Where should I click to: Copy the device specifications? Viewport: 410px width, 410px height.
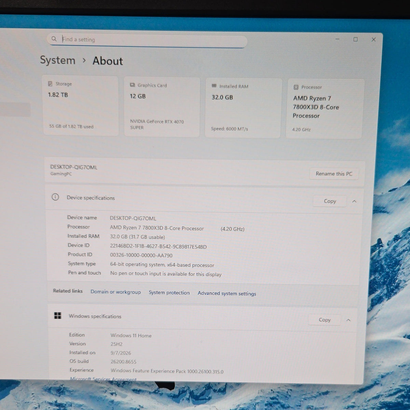(x=330, y=201)
